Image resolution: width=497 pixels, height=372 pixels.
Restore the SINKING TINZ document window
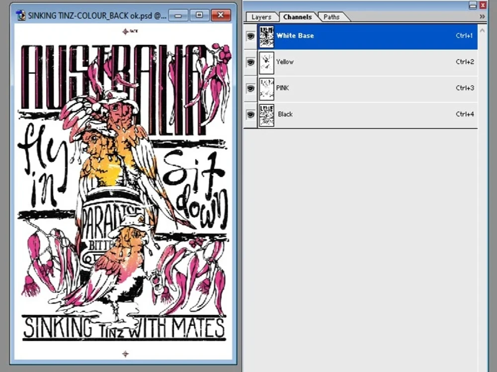(199, 15)
